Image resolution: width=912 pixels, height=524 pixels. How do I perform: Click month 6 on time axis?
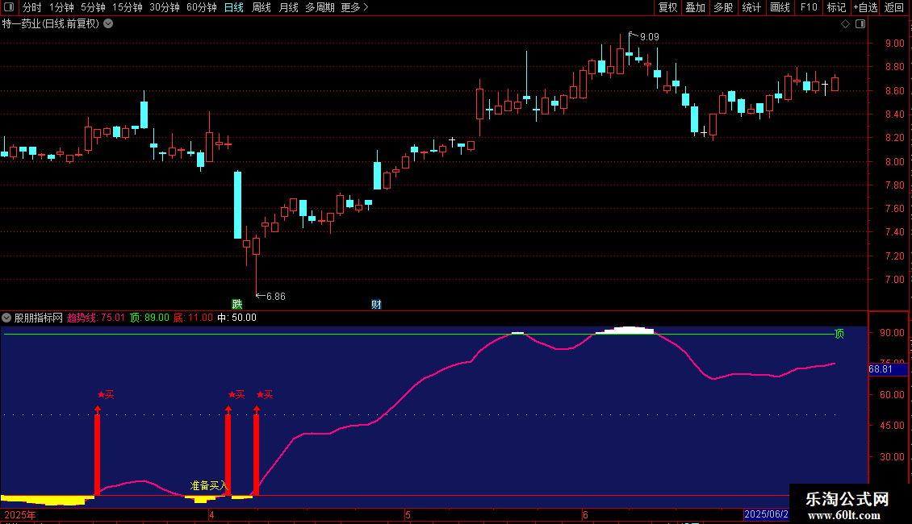tap(585, 514)
